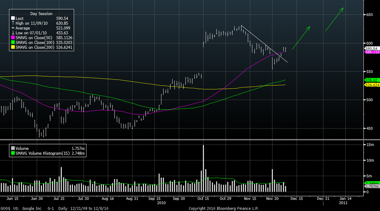380x211 pixels.
Task: Click the High marker icon in legend
Action: click(13, 23)
